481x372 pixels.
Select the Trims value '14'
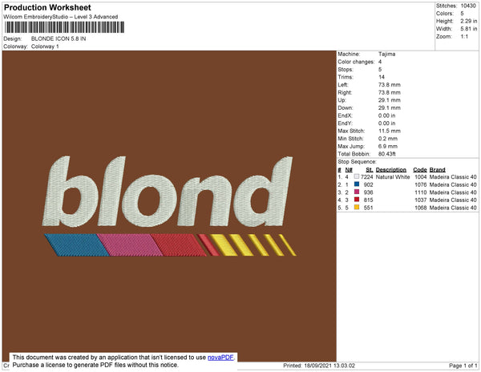[x=382, y=77]
